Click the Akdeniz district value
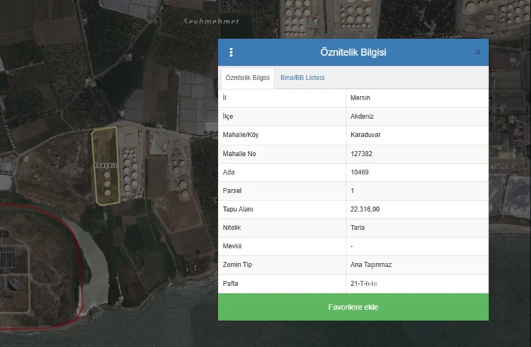Image resolution: width=531 pixels, height=347 pixels. pos(362,117)
